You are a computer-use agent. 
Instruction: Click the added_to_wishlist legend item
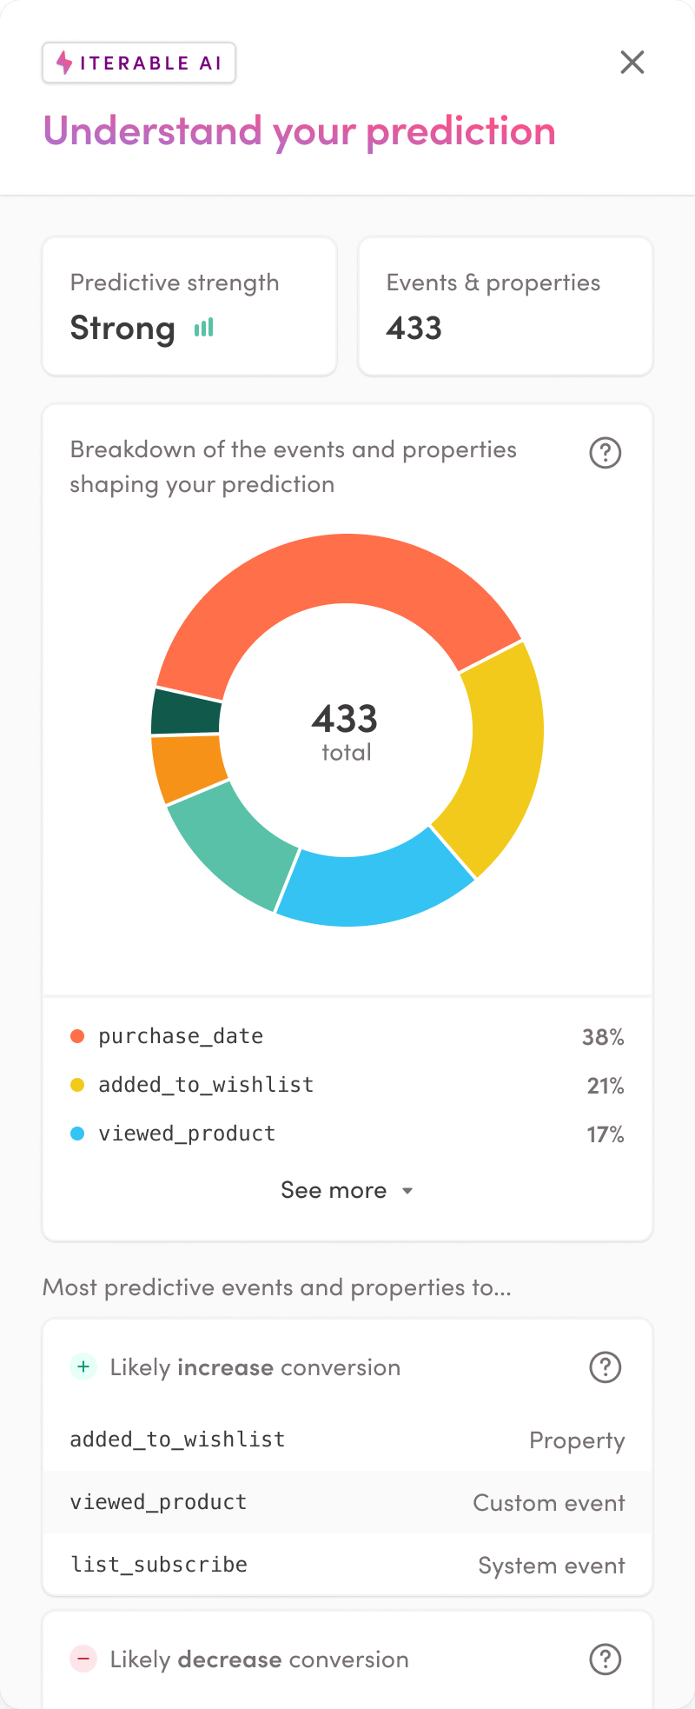(206, 1085)
